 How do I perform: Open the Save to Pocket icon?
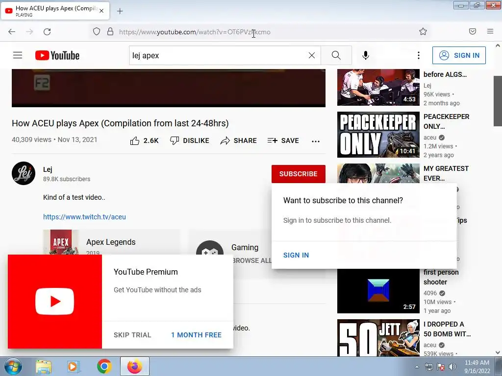473,31
